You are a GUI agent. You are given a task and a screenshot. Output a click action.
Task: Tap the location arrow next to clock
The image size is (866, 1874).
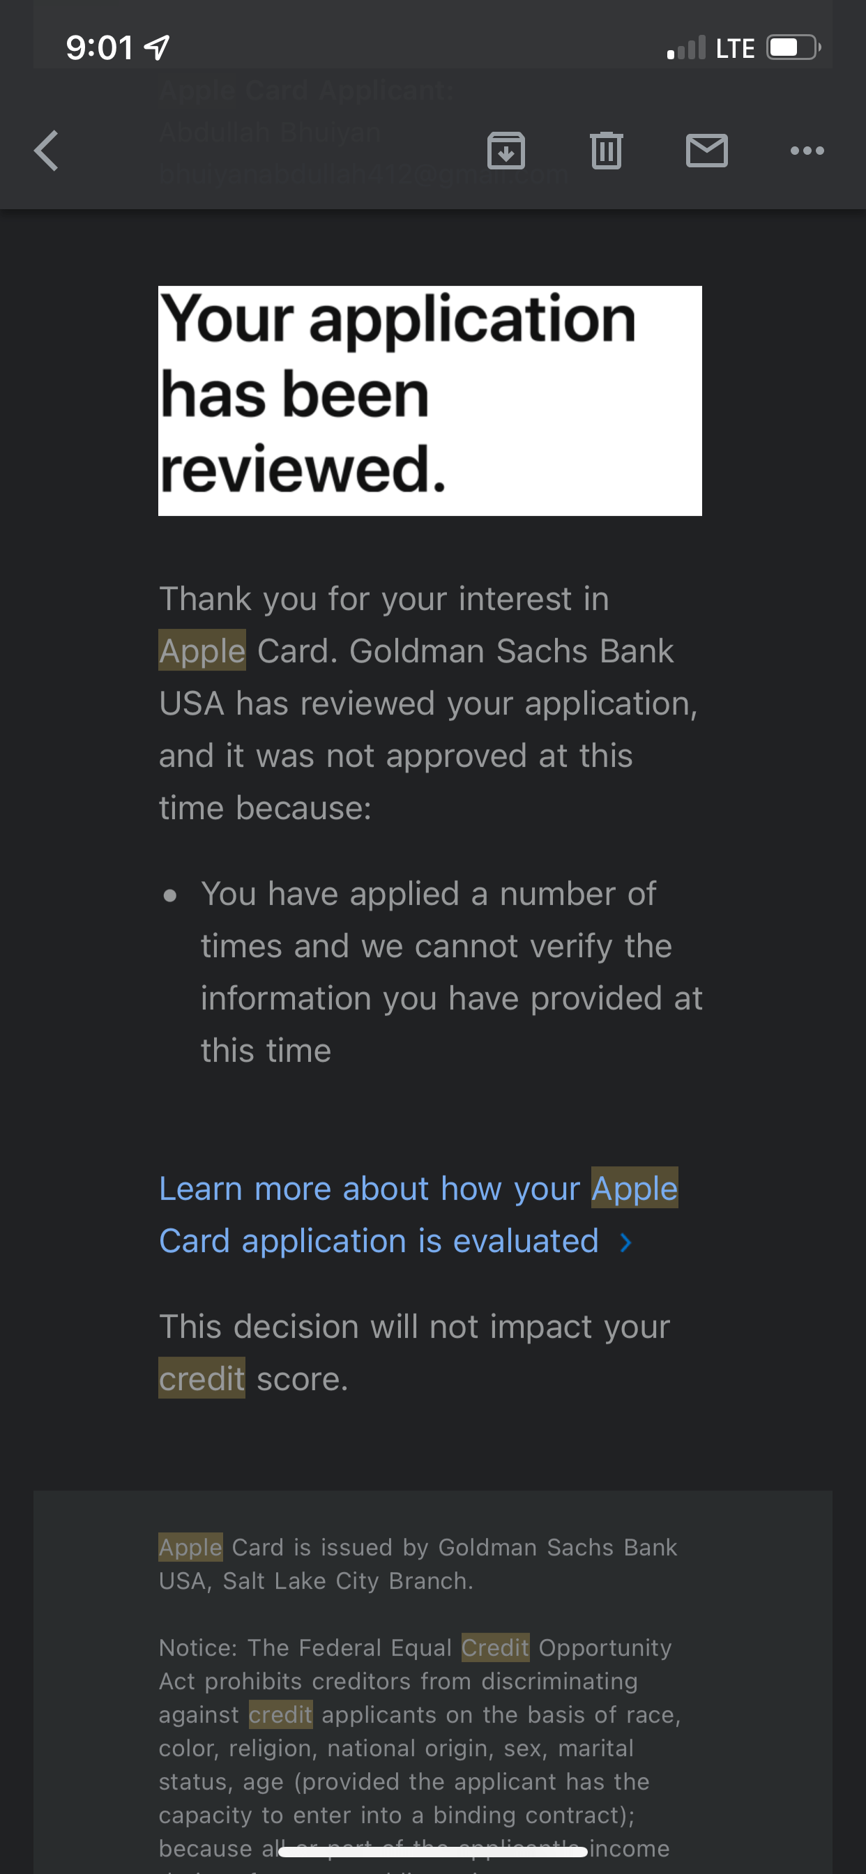pos(157,48)
